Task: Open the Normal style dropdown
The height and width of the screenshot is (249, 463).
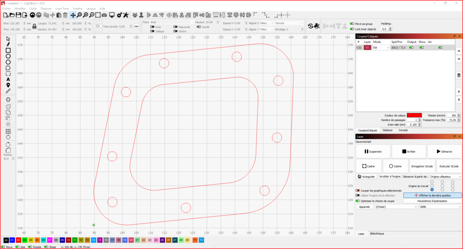Action: pyautogui.click(x=289, y=23)
